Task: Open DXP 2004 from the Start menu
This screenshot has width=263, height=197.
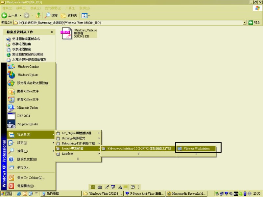Action: point(31,116)
